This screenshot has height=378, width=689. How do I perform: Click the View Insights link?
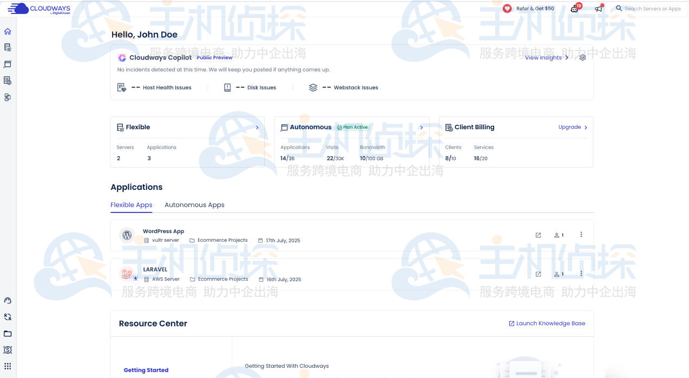(543, 57)
